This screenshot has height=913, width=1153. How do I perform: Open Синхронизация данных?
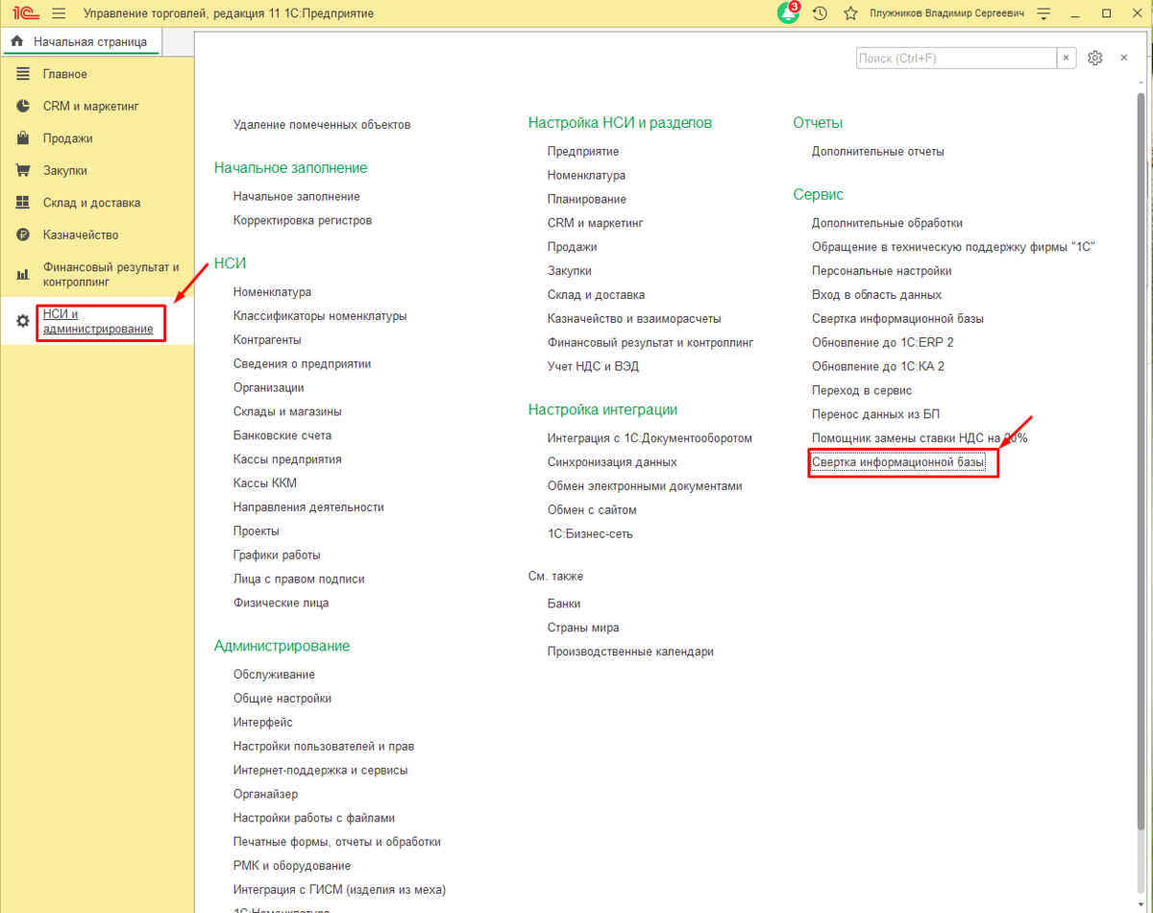[x=612, y=462]
